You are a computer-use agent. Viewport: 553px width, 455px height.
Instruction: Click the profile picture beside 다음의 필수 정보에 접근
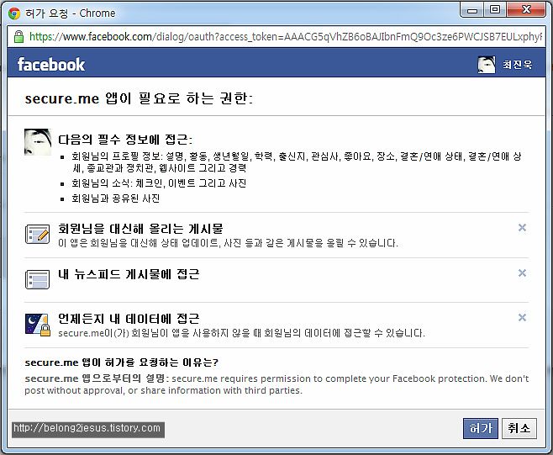[38, 142]
